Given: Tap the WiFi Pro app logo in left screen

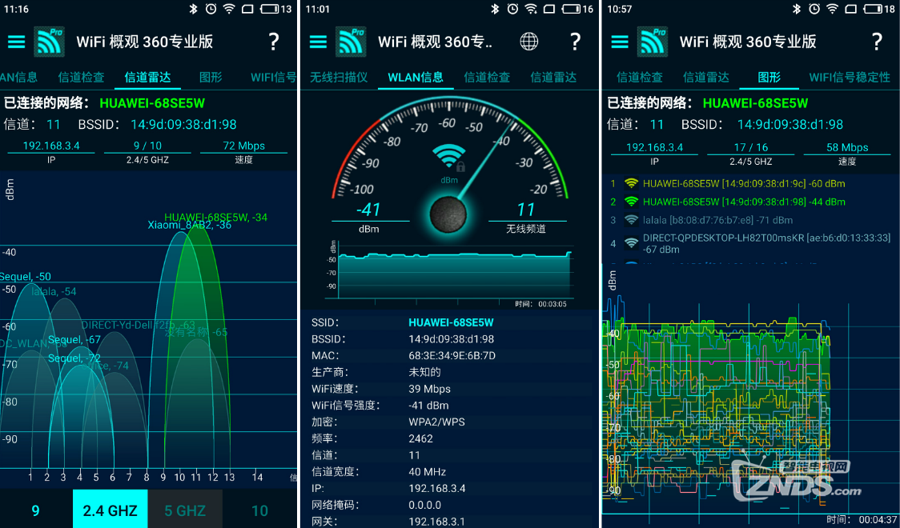Looking at the screenshot, I should pyautogui.click(x=50, y=42).
